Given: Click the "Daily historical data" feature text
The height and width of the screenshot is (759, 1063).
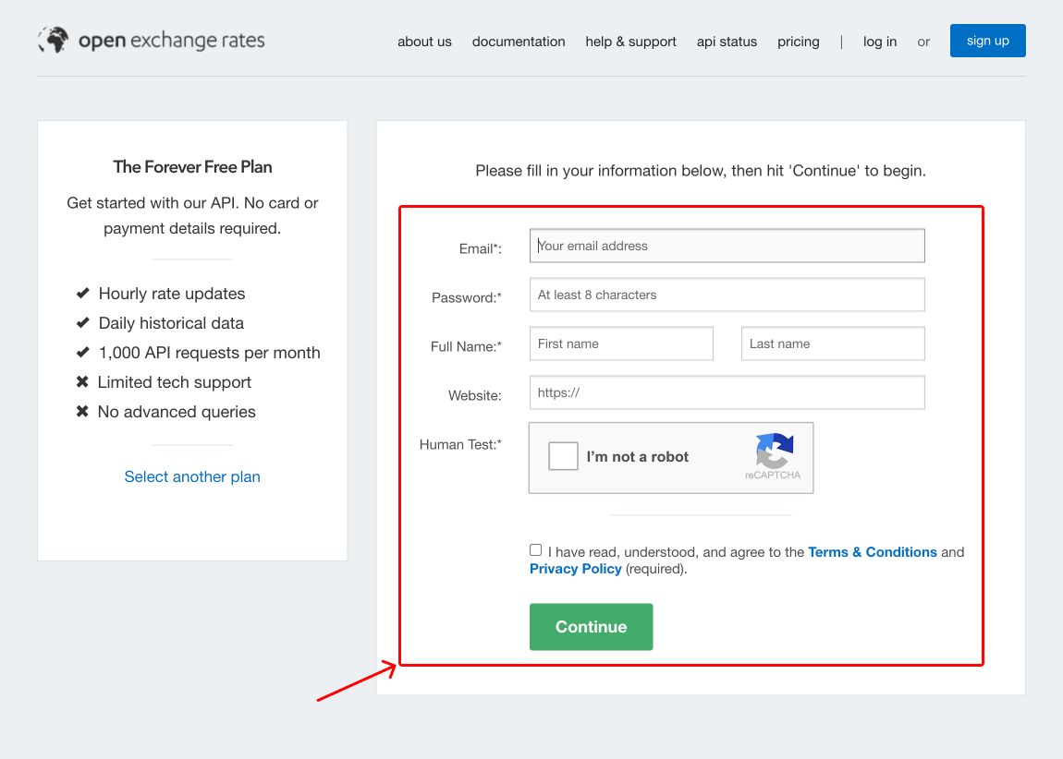Looking at the screenshot, I should (x=171, y=323).
